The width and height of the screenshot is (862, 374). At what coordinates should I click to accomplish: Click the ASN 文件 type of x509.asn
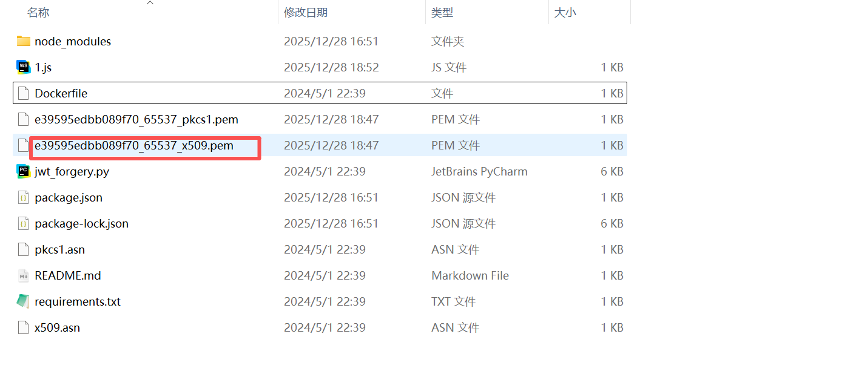tap(455, 328)
